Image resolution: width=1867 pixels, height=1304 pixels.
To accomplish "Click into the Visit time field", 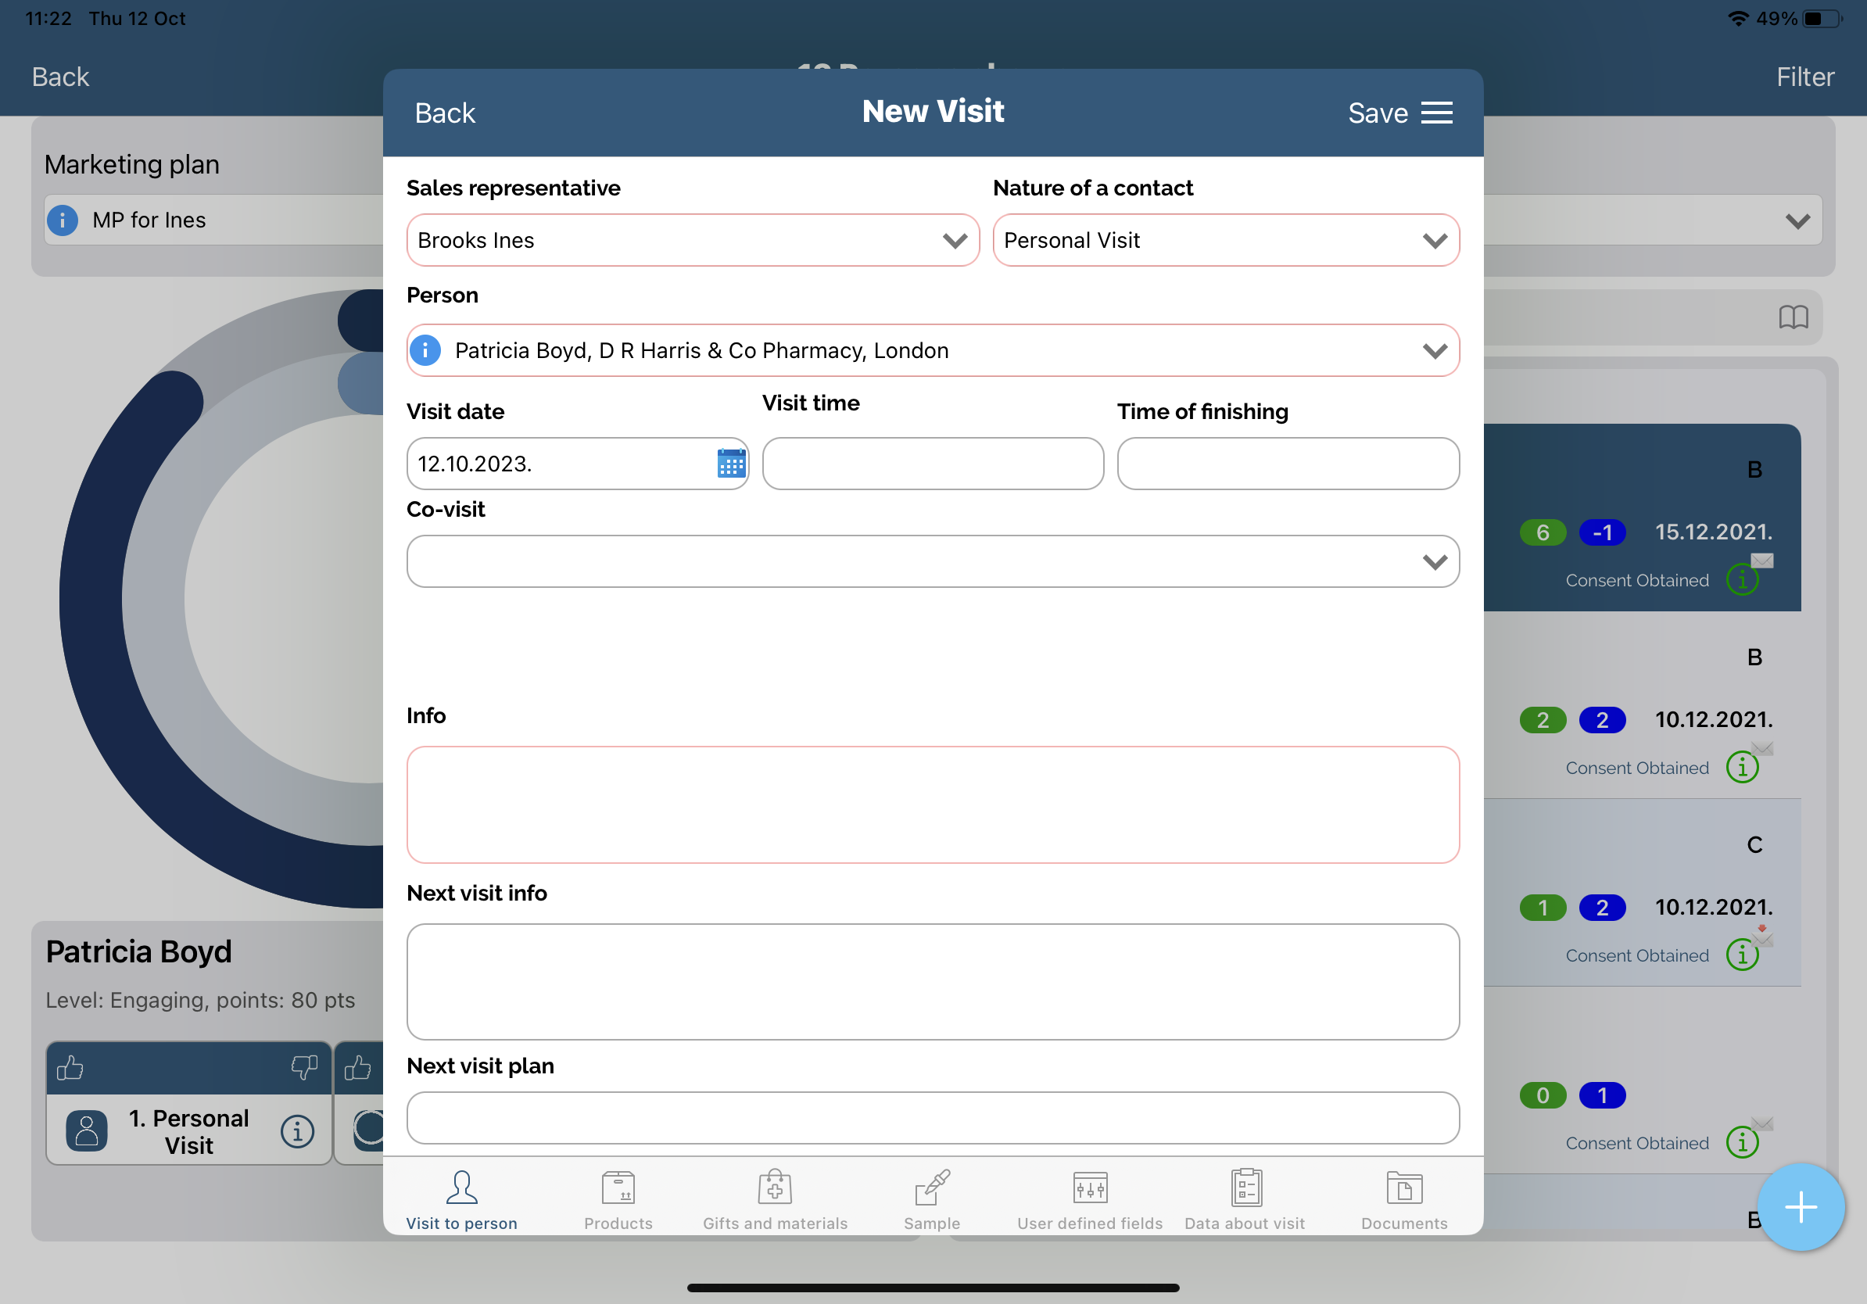I will click(x=933, y=464).
